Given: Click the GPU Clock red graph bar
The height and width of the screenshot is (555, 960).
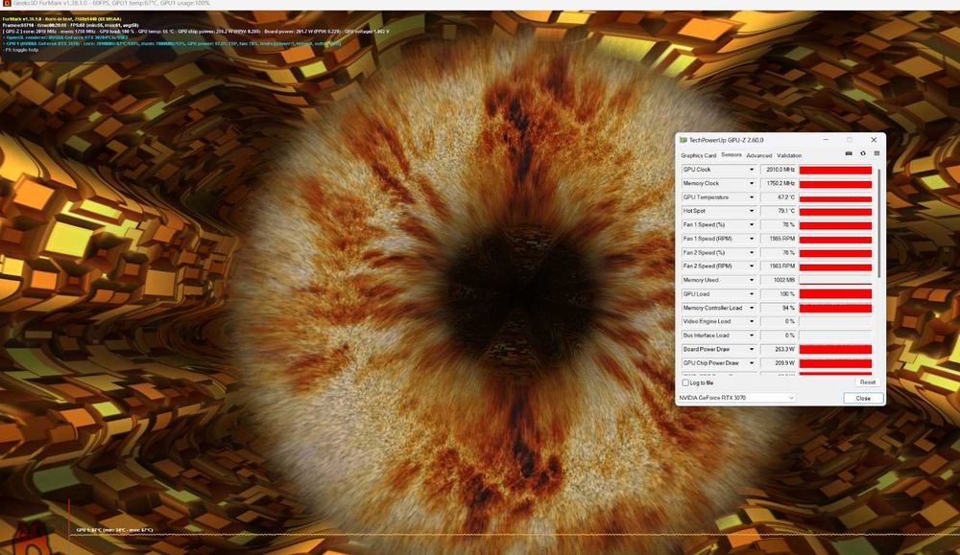Looking at the screenshot, I should 835,170.
